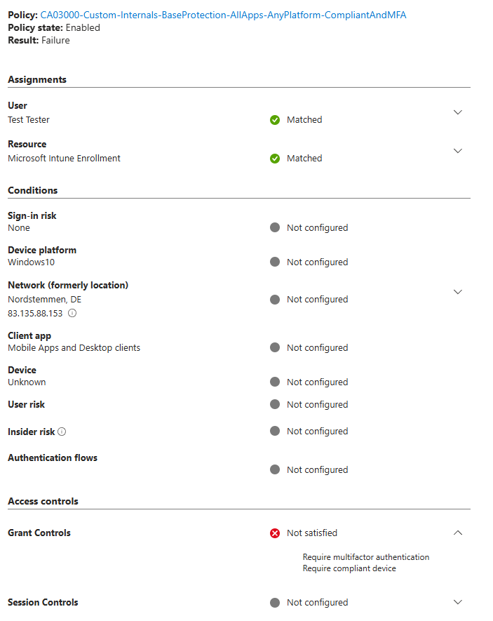Click the green Matched icon for User

coord(275,120)
